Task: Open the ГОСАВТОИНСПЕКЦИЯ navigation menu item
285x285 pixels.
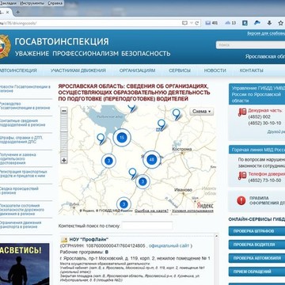Action: [x=18, y=70]
